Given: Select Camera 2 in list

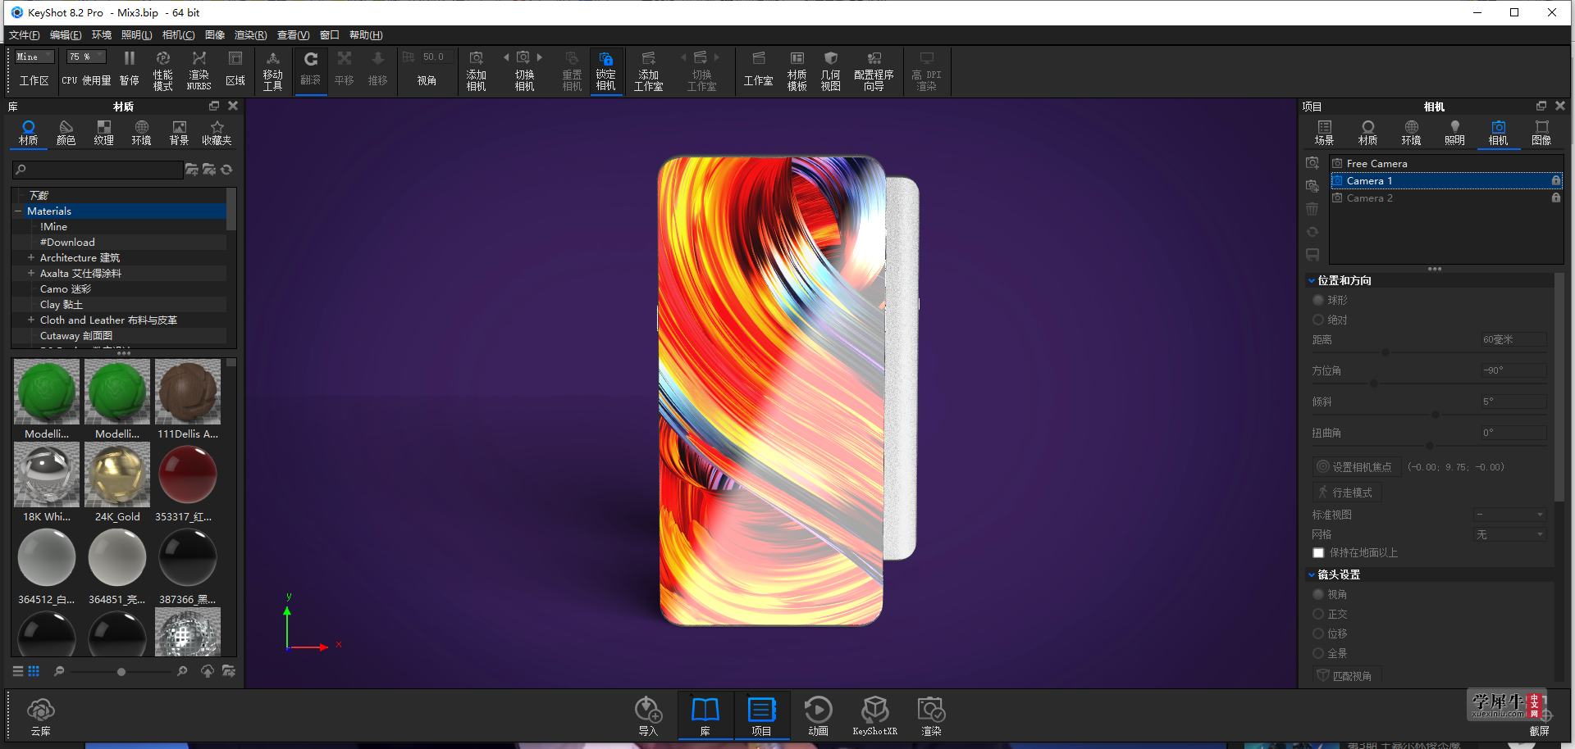Looking at the screenshot, I should [x=1445, y=197].
